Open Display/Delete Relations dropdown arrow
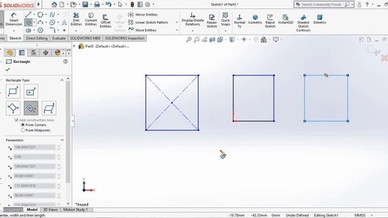The width and height of the screenshot is (388, 218). (193, 31)
